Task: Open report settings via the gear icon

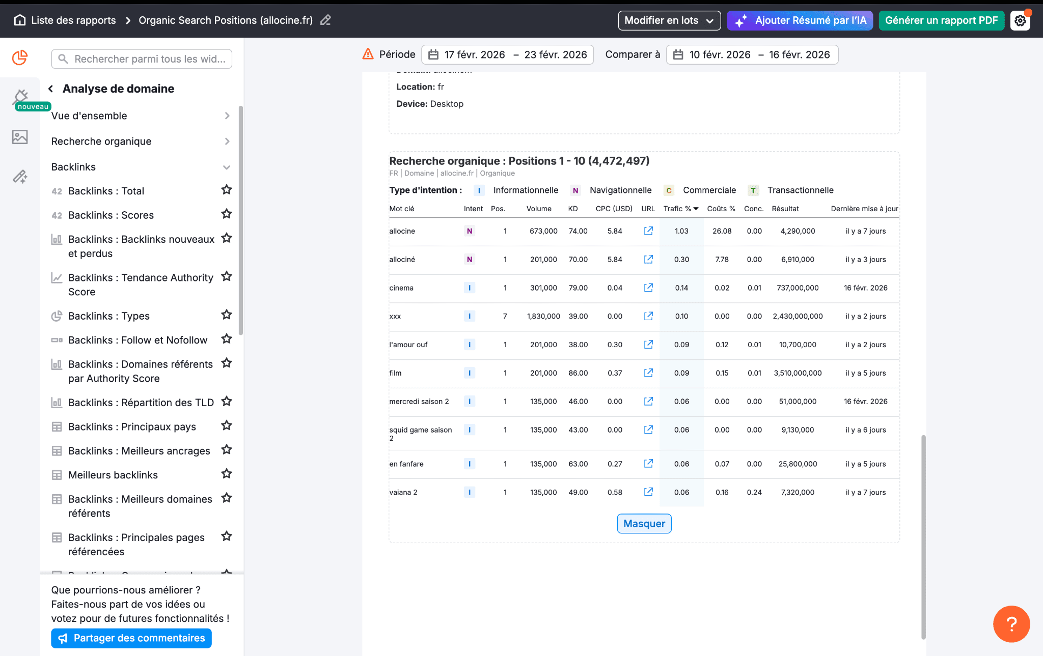Action: pos(1020,20)
